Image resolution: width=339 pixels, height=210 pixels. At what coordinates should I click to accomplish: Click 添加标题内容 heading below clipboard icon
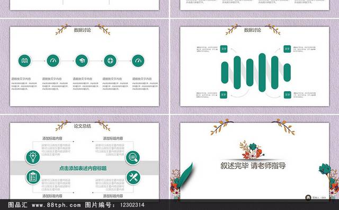[x=52, y=196]
